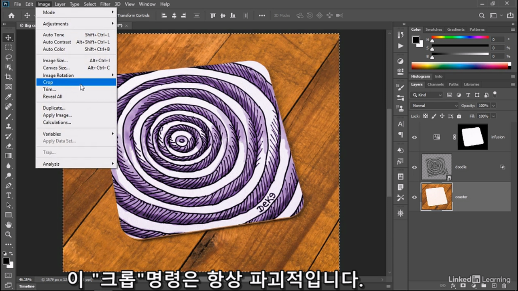
Task: Select the Clone Stamp tool
Action: click(x=8, y=126)
